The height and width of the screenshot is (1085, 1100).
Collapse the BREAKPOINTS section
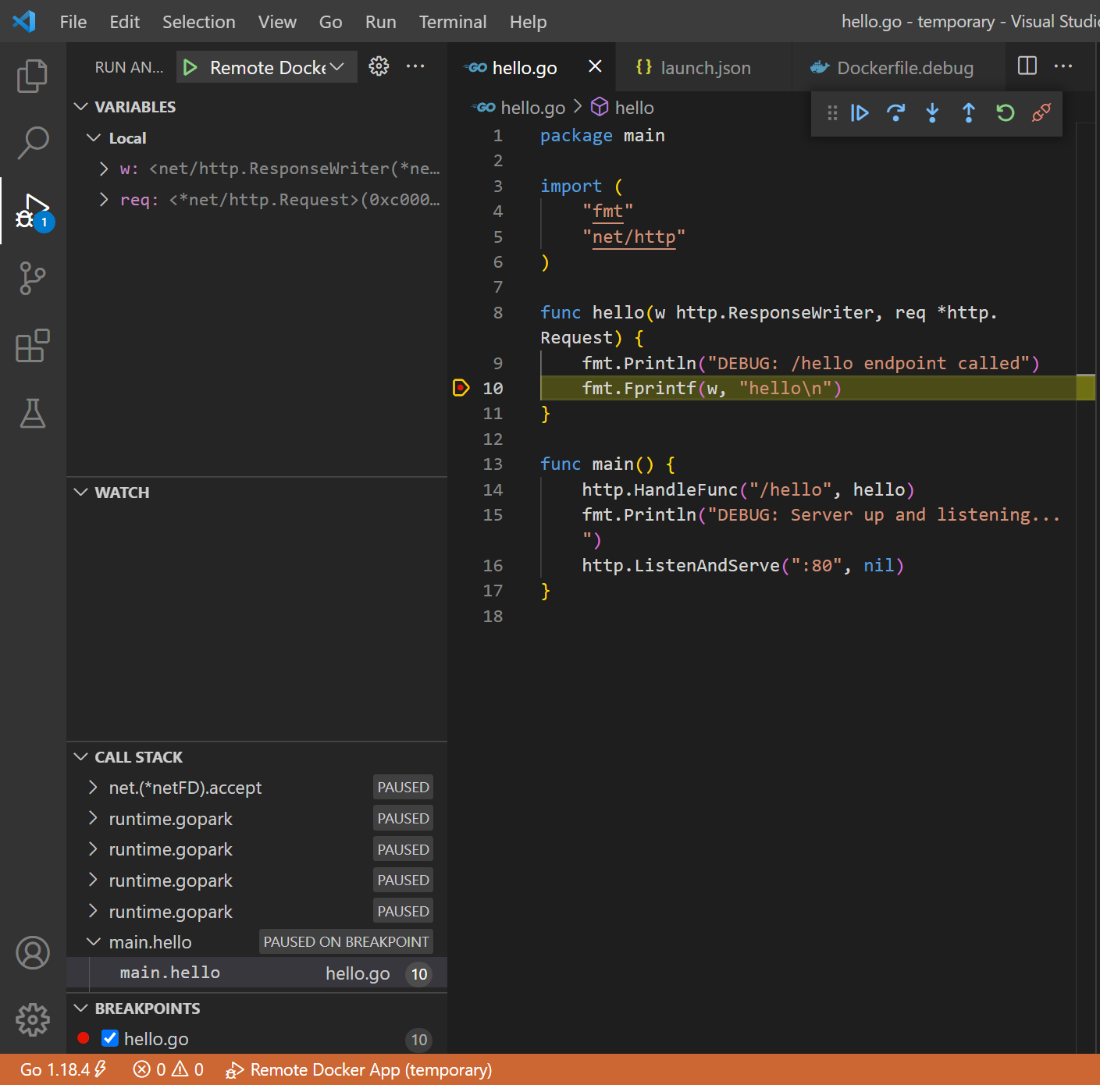click(80, 1008)
